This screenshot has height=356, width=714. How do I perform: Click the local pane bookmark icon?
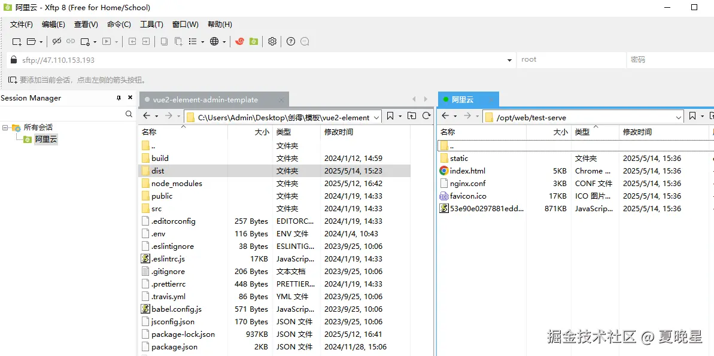(x=390, y=116)
